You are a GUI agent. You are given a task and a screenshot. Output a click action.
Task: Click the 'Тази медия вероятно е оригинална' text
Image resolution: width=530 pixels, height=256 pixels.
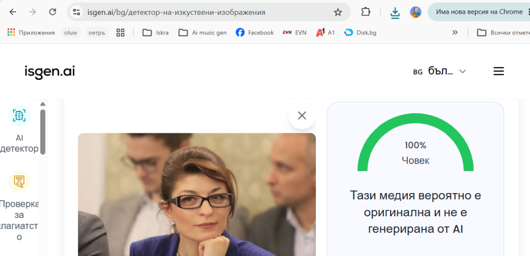click(x=416, y=213)
